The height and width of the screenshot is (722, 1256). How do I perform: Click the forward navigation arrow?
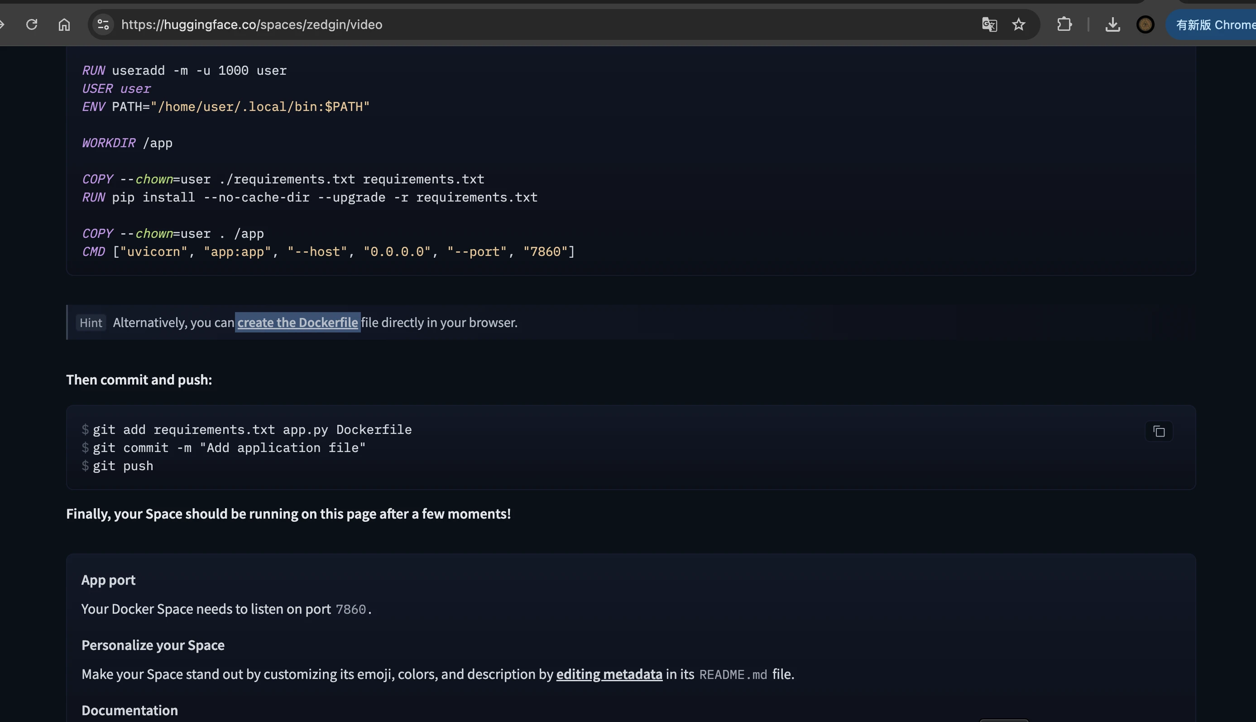coord(2,24)
